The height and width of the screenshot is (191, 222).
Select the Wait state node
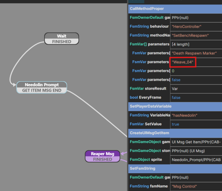click(61, 36)
